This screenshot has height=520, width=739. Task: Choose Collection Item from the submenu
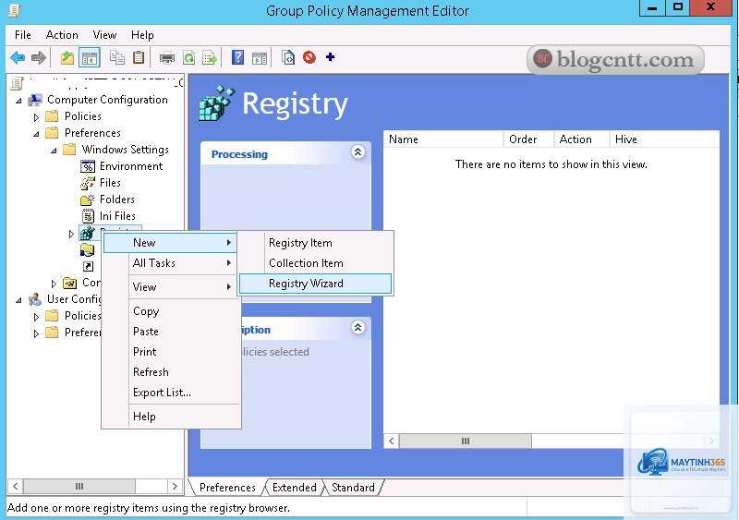point(315,263)
